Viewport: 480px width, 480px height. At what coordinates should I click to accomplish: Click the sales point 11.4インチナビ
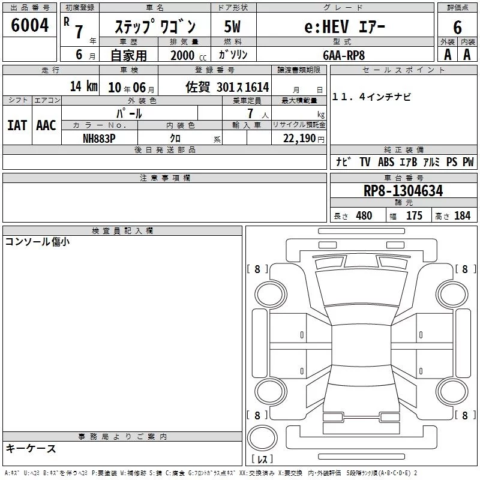click(x=371, y=97)
